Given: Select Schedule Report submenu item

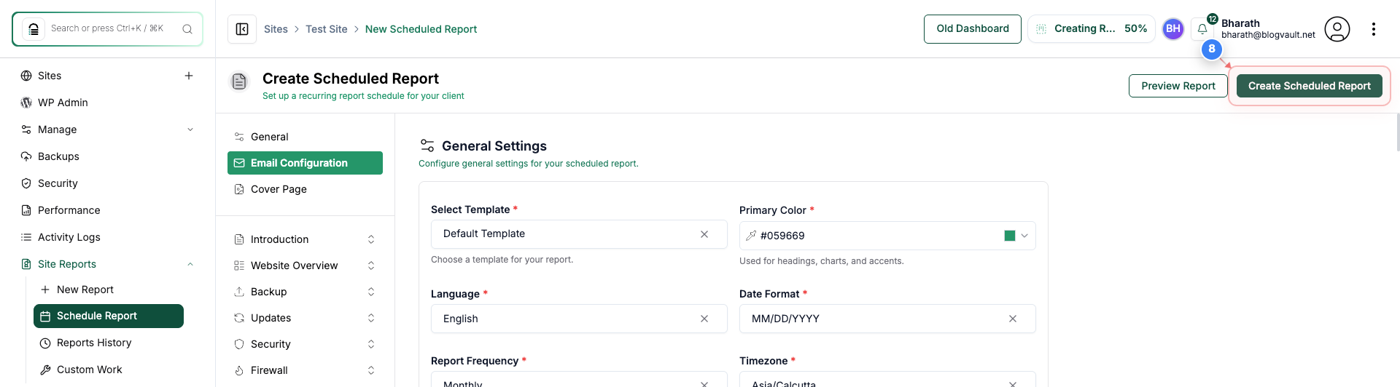Looking at the screenshot, I should (109, 316).
